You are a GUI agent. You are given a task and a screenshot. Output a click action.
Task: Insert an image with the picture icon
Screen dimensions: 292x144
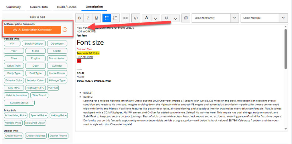pos(186,18)
